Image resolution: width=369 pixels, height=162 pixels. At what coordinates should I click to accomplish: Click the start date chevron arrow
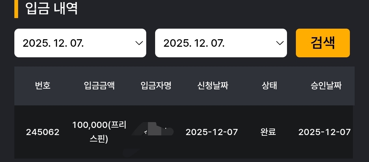139,43
